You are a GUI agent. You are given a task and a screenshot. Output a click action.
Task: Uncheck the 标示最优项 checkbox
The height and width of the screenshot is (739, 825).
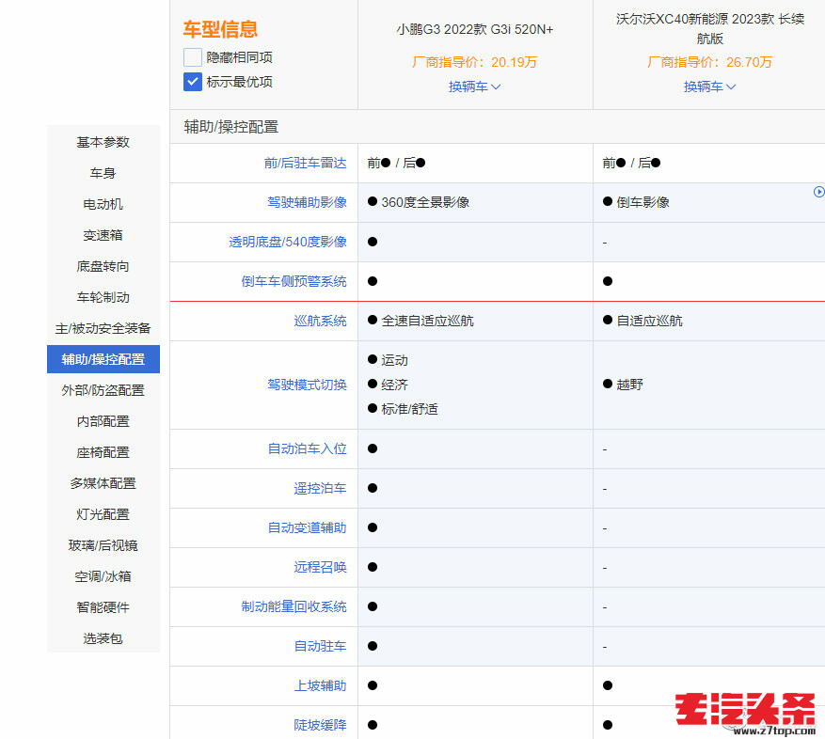tap(193, 82)
